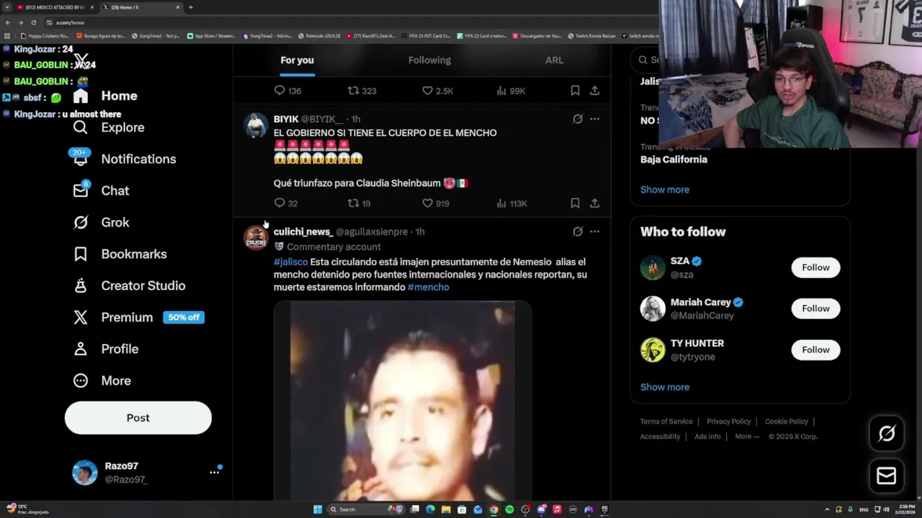Open the #jalisco hashtag link
Viewport: 922px width, 518px height.
tap(290, 262)
